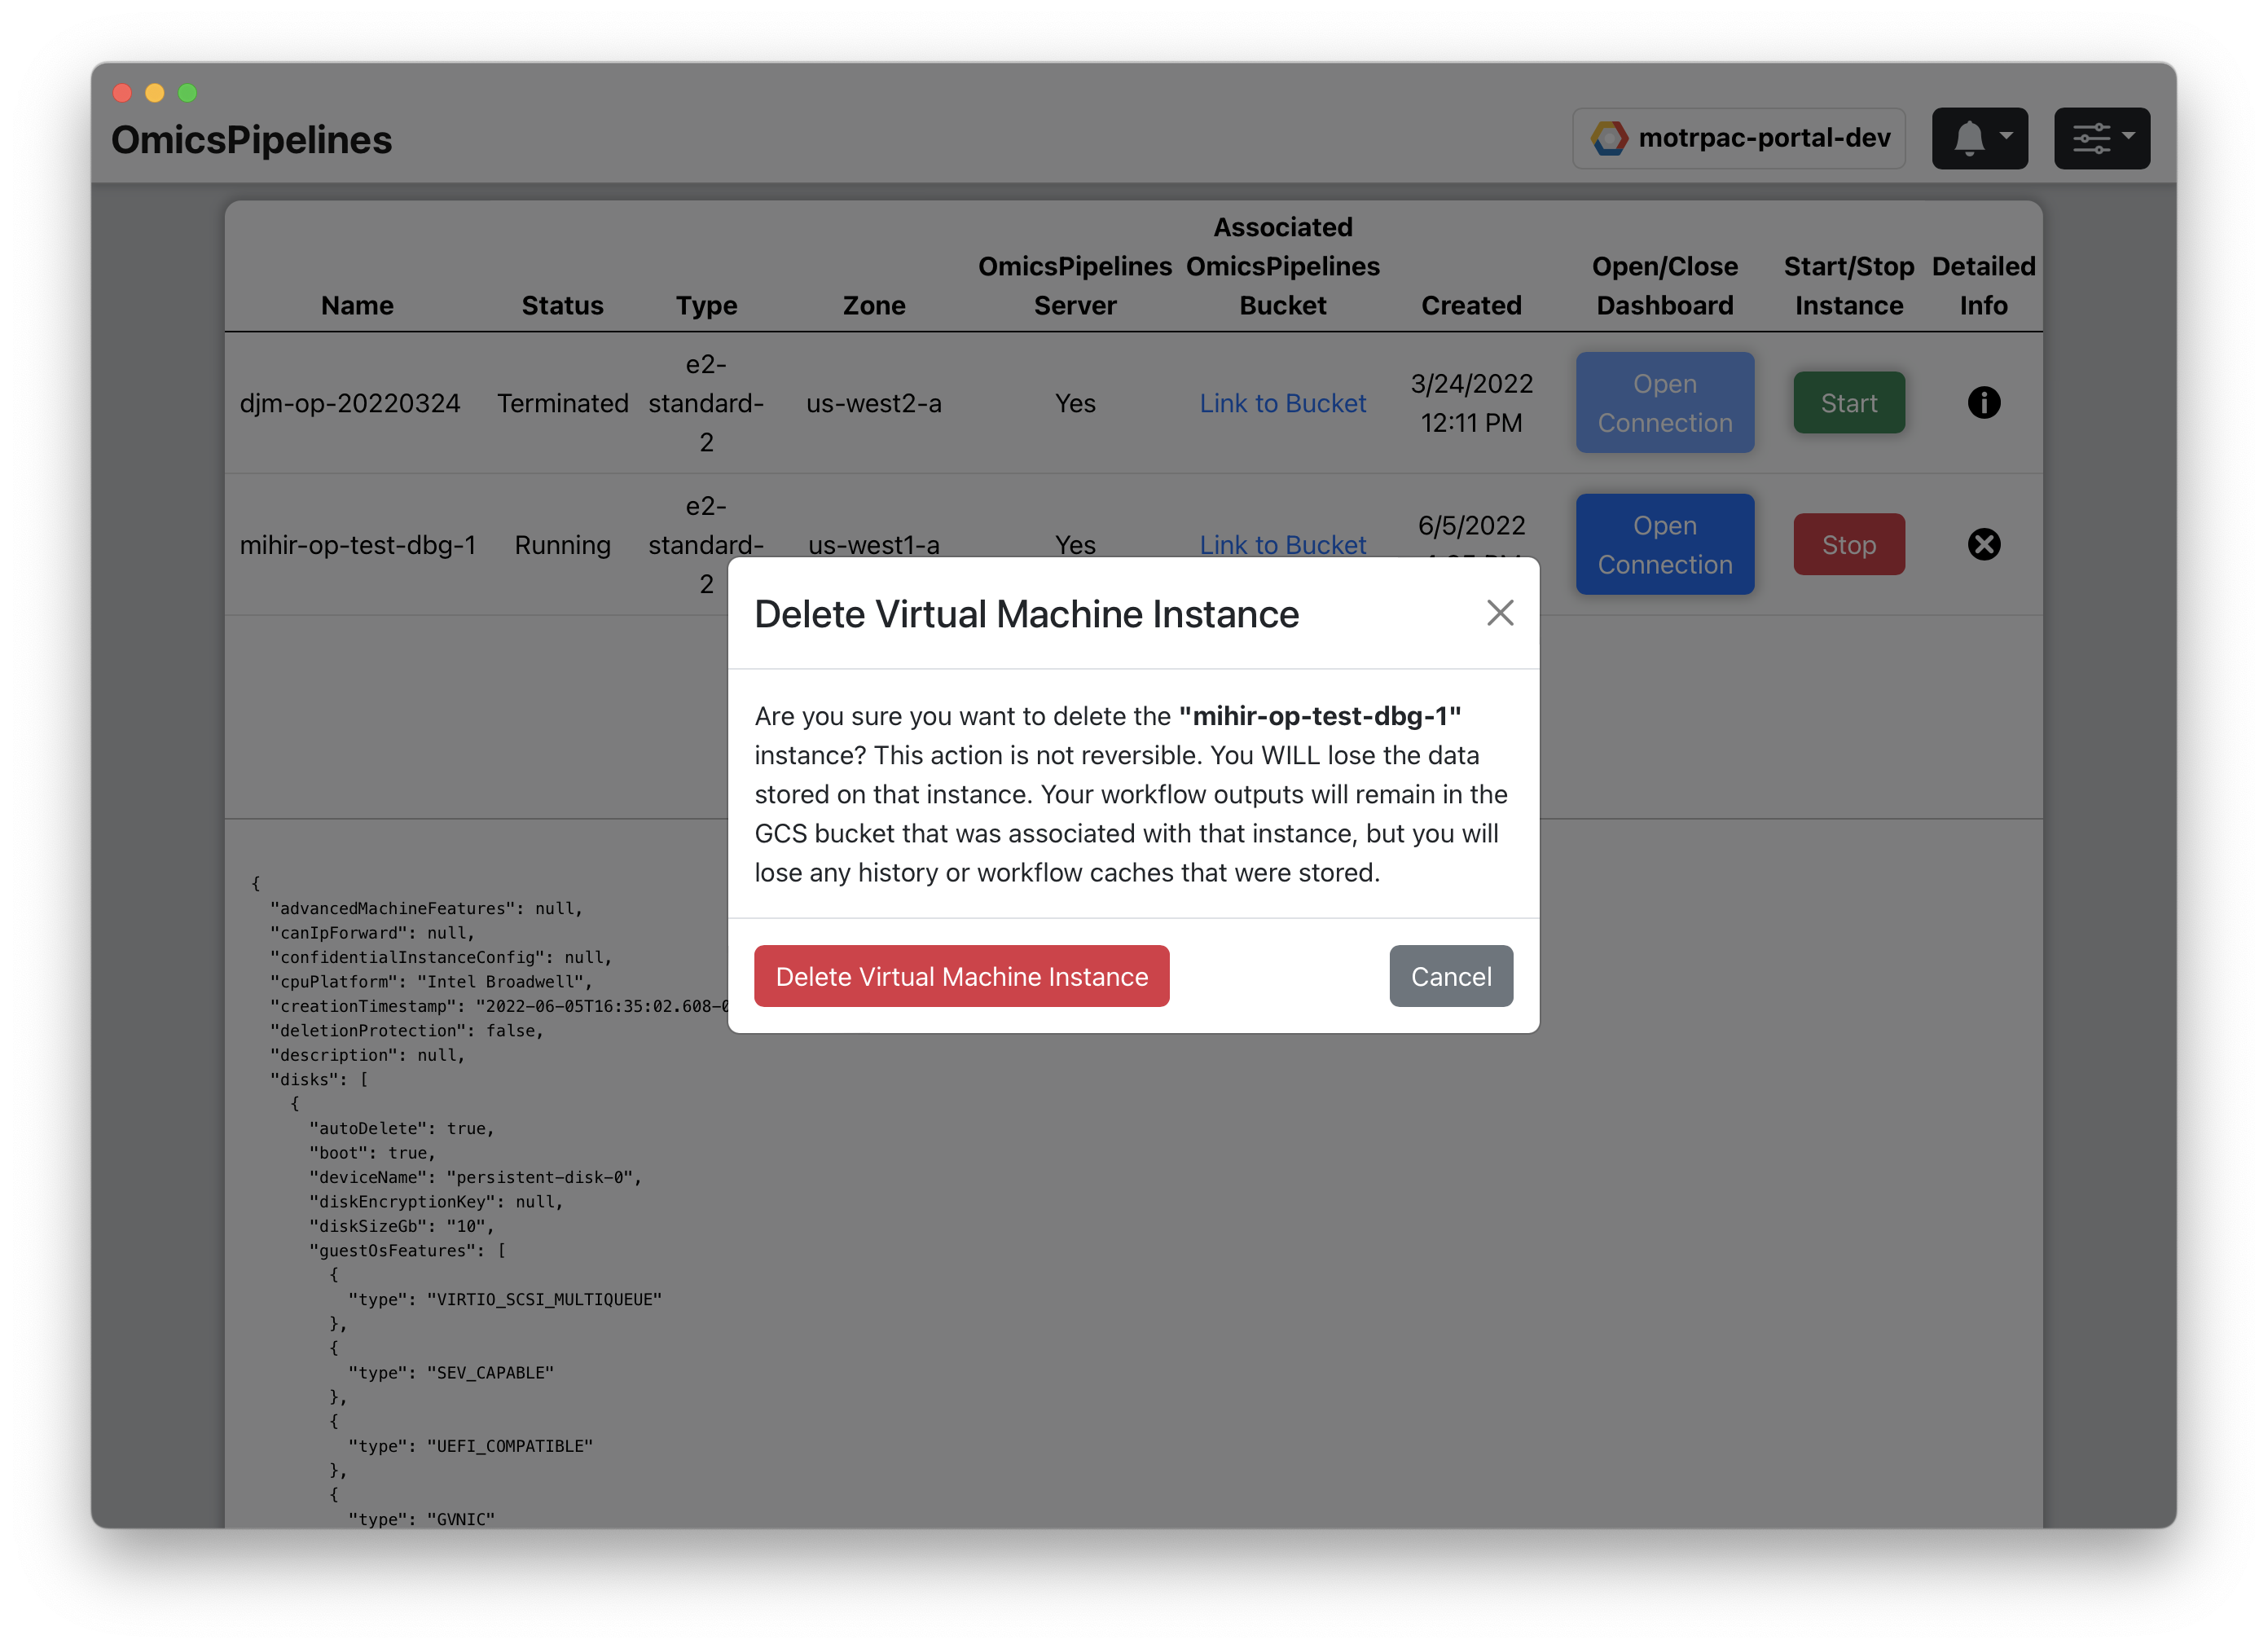
Task: Click the Status column header to sort
Action: click(562, 303)
